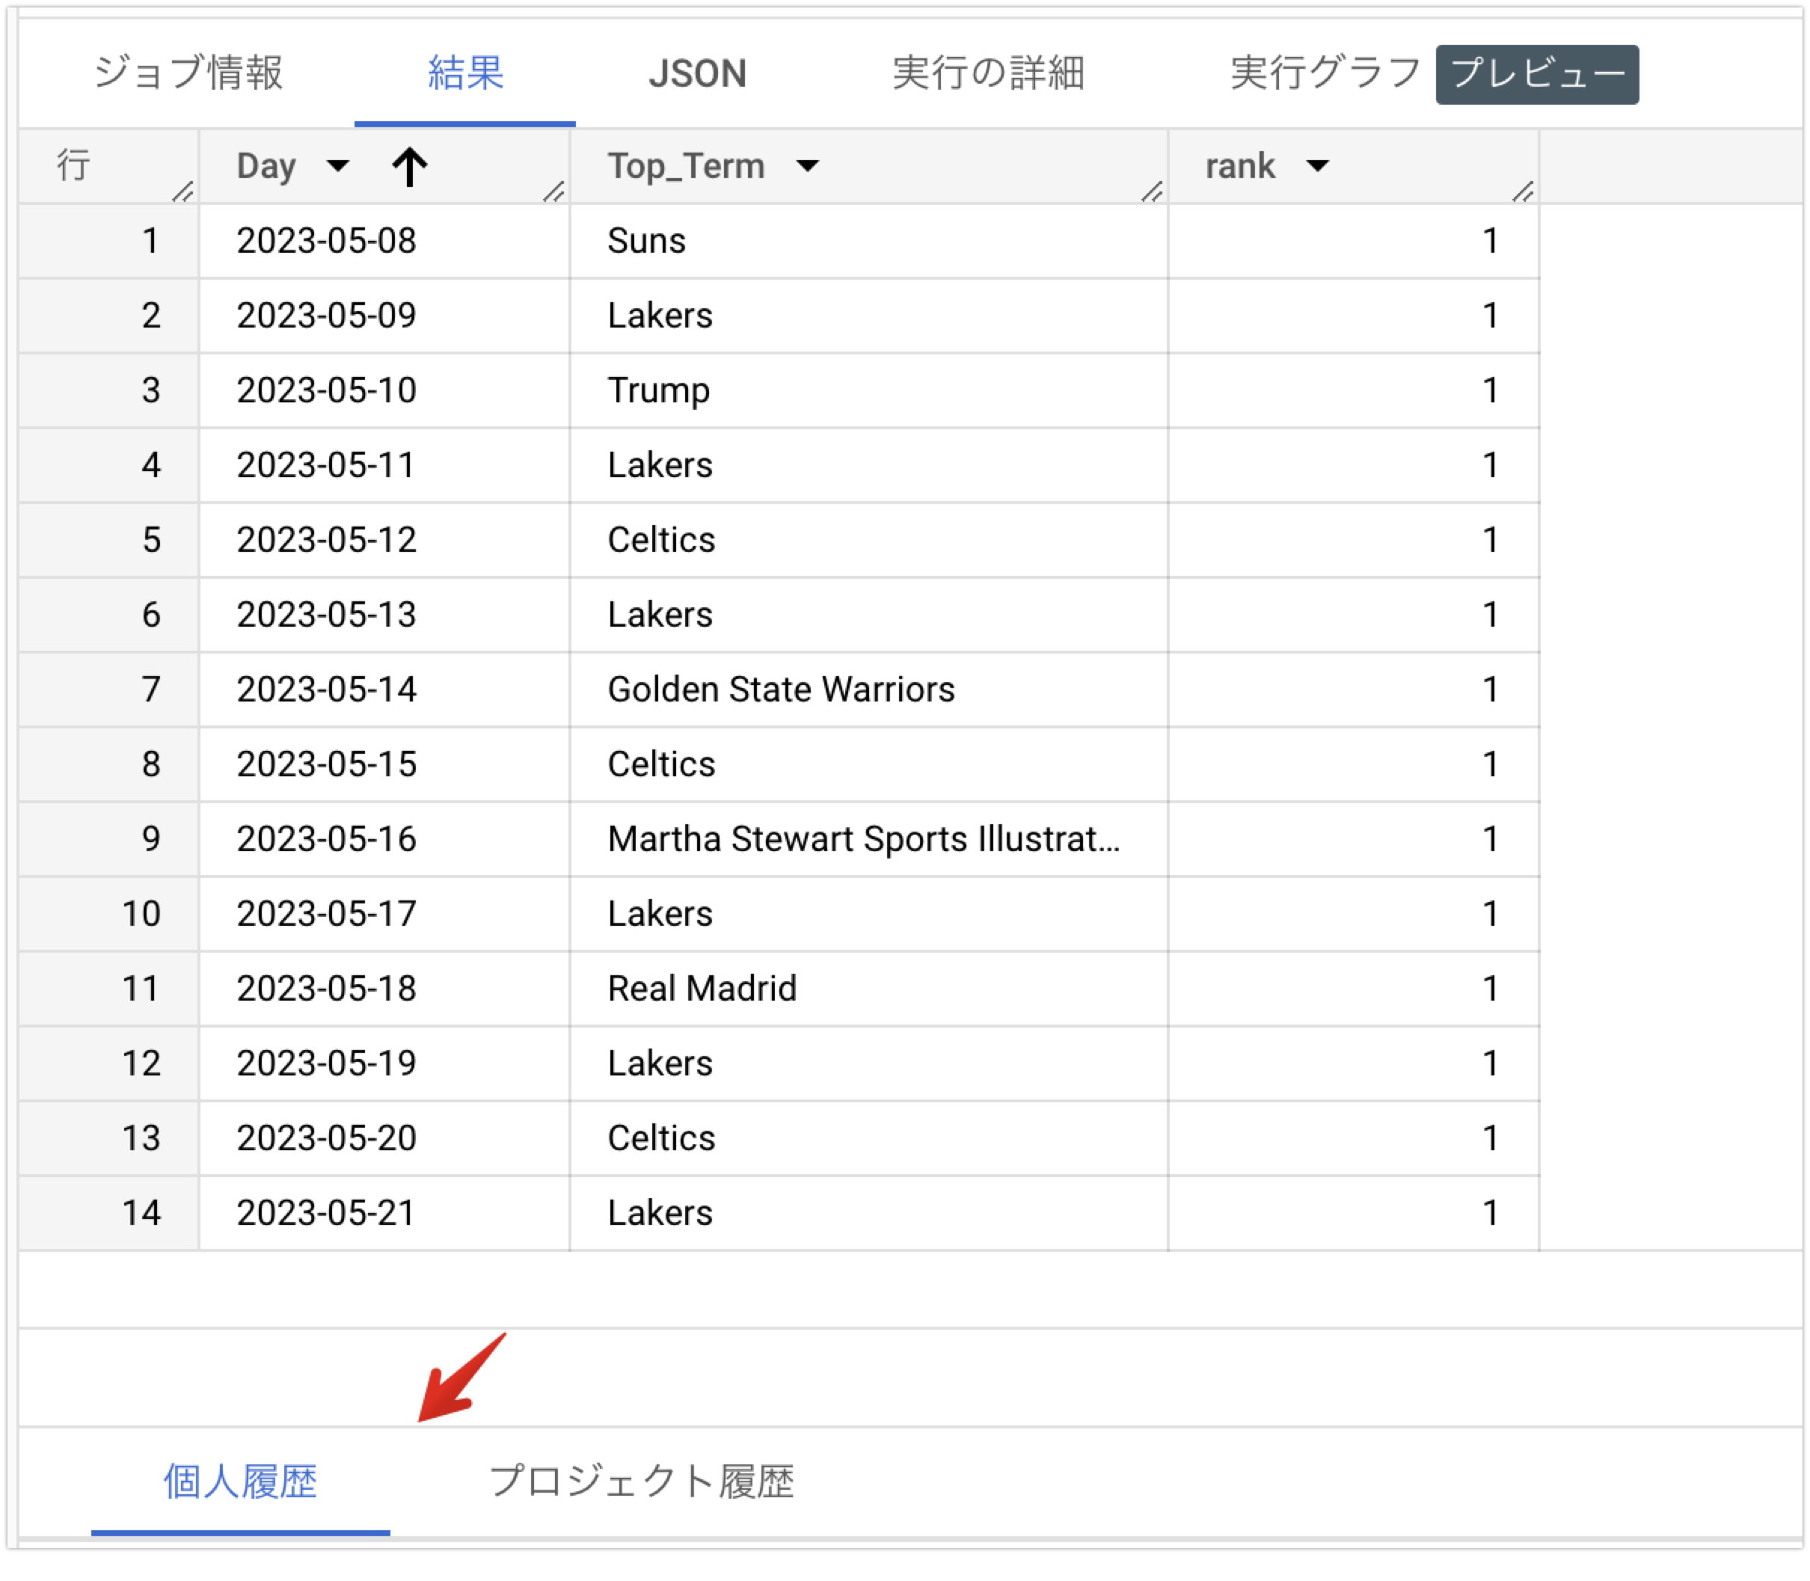Select the cell 2023-05-12
1810x1581 pixels.
[384, 540]
